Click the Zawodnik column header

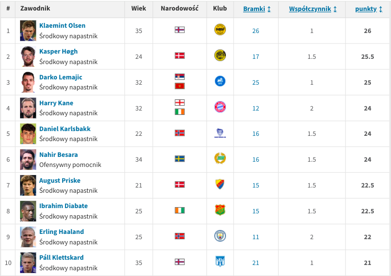pos(35,9)
